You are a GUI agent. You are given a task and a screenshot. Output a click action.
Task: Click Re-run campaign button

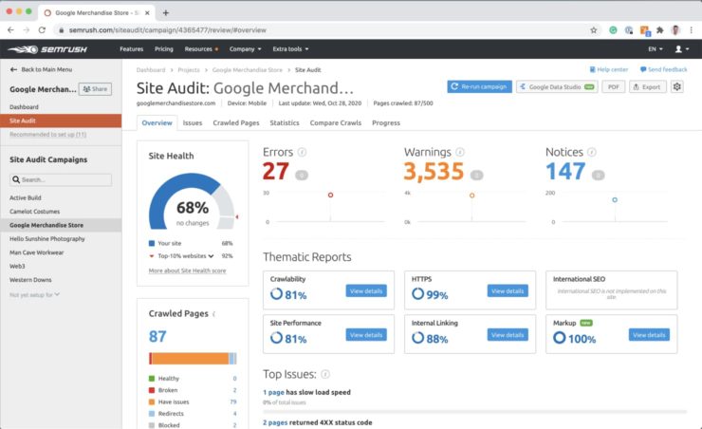479,86
